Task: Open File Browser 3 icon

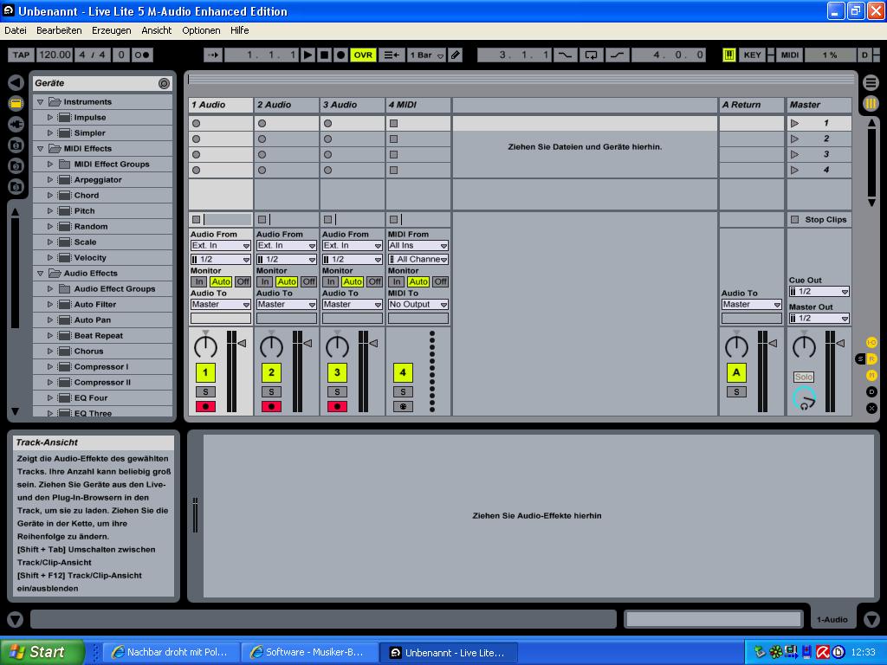Action: [x=16, y=186]
